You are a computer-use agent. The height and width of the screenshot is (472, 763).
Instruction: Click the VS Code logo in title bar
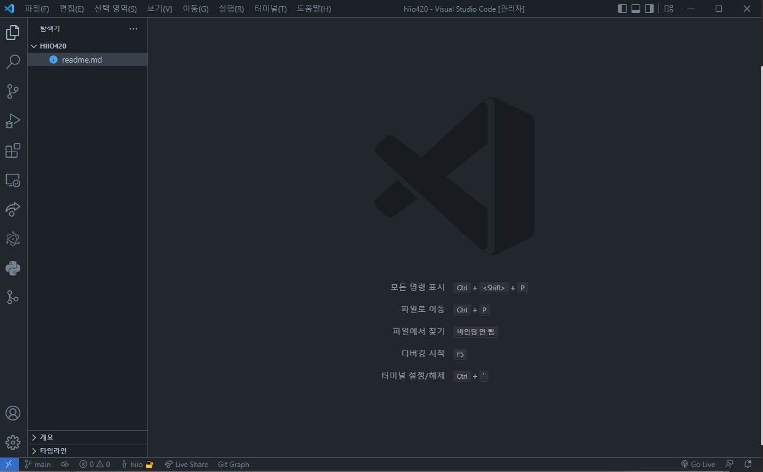9,9
